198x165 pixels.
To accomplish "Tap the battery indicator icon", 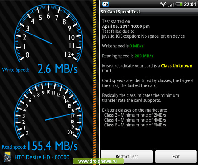I will tap(179, 4).
